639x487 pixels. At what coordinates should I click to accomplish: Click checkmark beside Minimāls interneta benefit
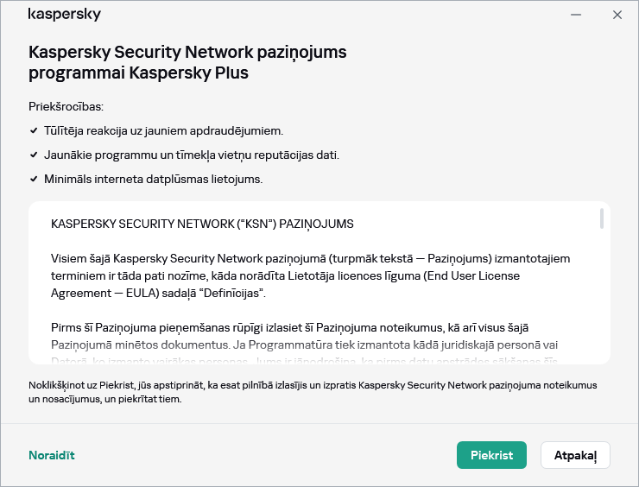pos(33,179)
